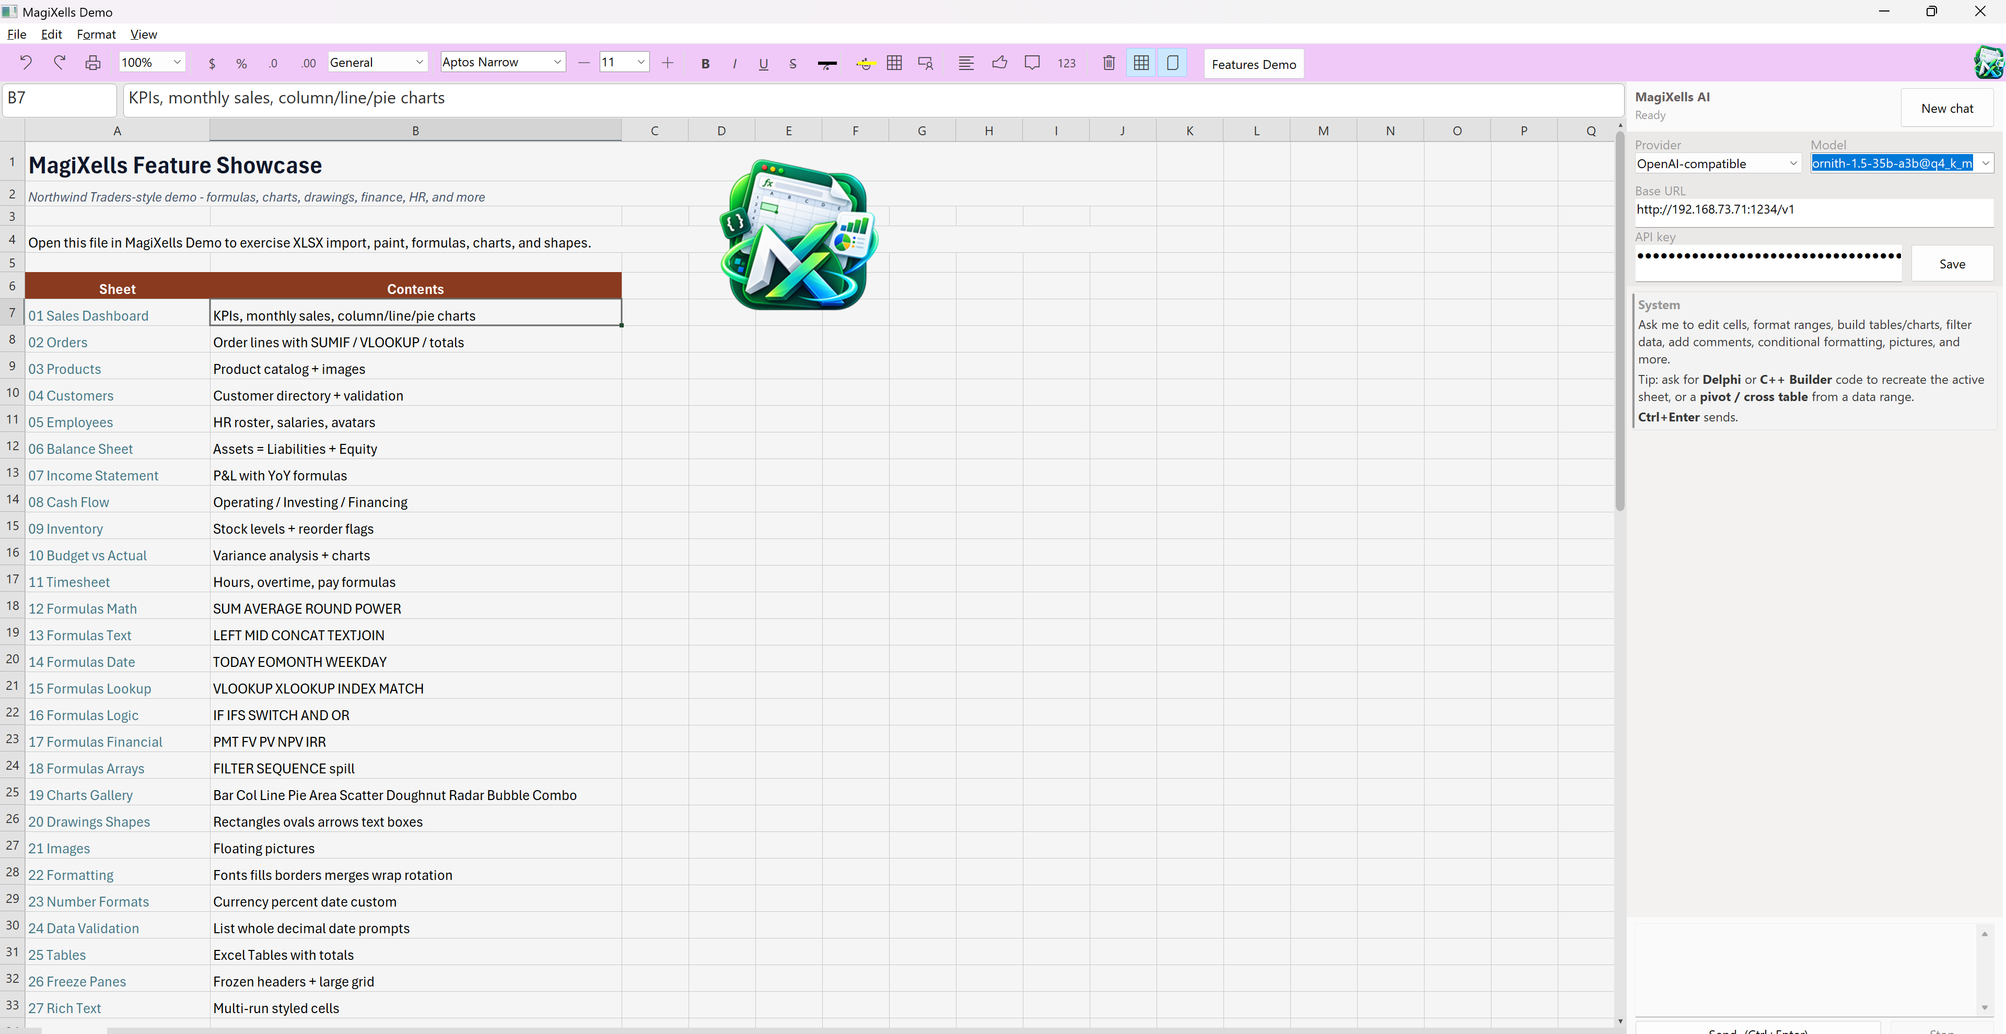2006x1034 pixels.
Task: Expand the Aptos Narrow font dropdown
Action: (503, 62)
